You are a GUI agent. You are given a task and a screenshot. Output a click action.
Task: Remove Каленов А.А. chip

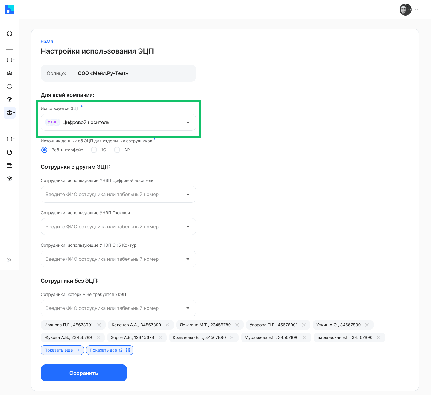coord(167,325)
